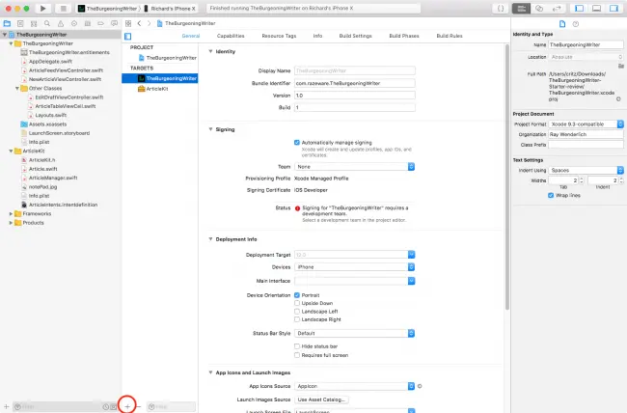
Task: Remove target with the minus button
Action: click(x=139, y=406)
